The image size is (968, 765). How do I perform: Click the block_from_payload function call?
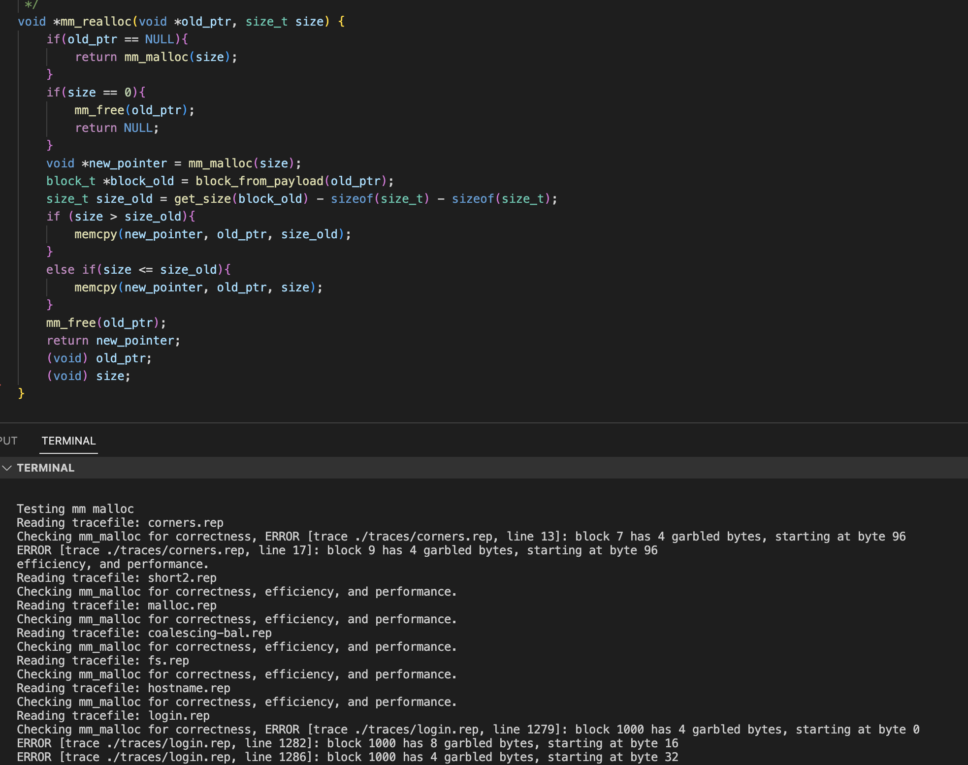(259, 181)
